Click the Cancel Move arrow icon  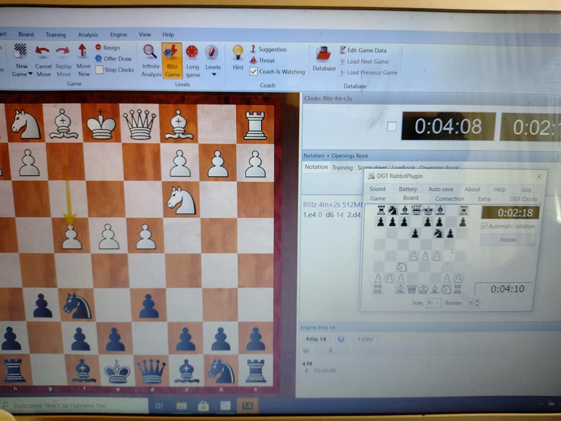point(43,53)
